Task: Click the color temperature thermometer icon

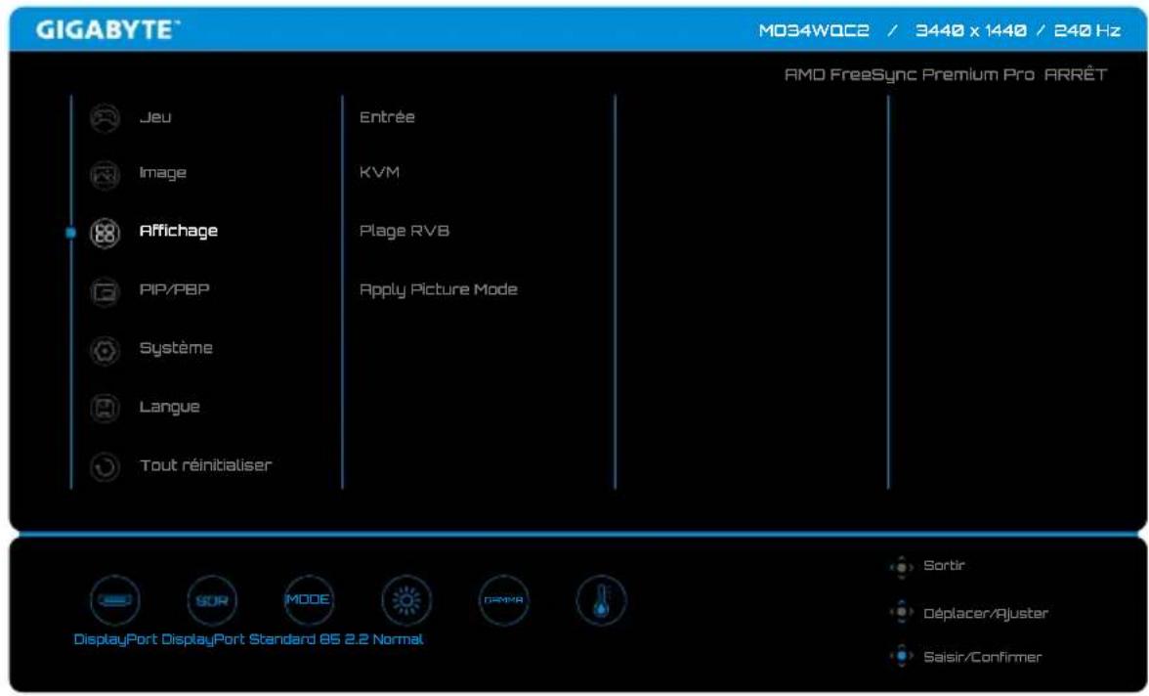Action: coord(601,600)
